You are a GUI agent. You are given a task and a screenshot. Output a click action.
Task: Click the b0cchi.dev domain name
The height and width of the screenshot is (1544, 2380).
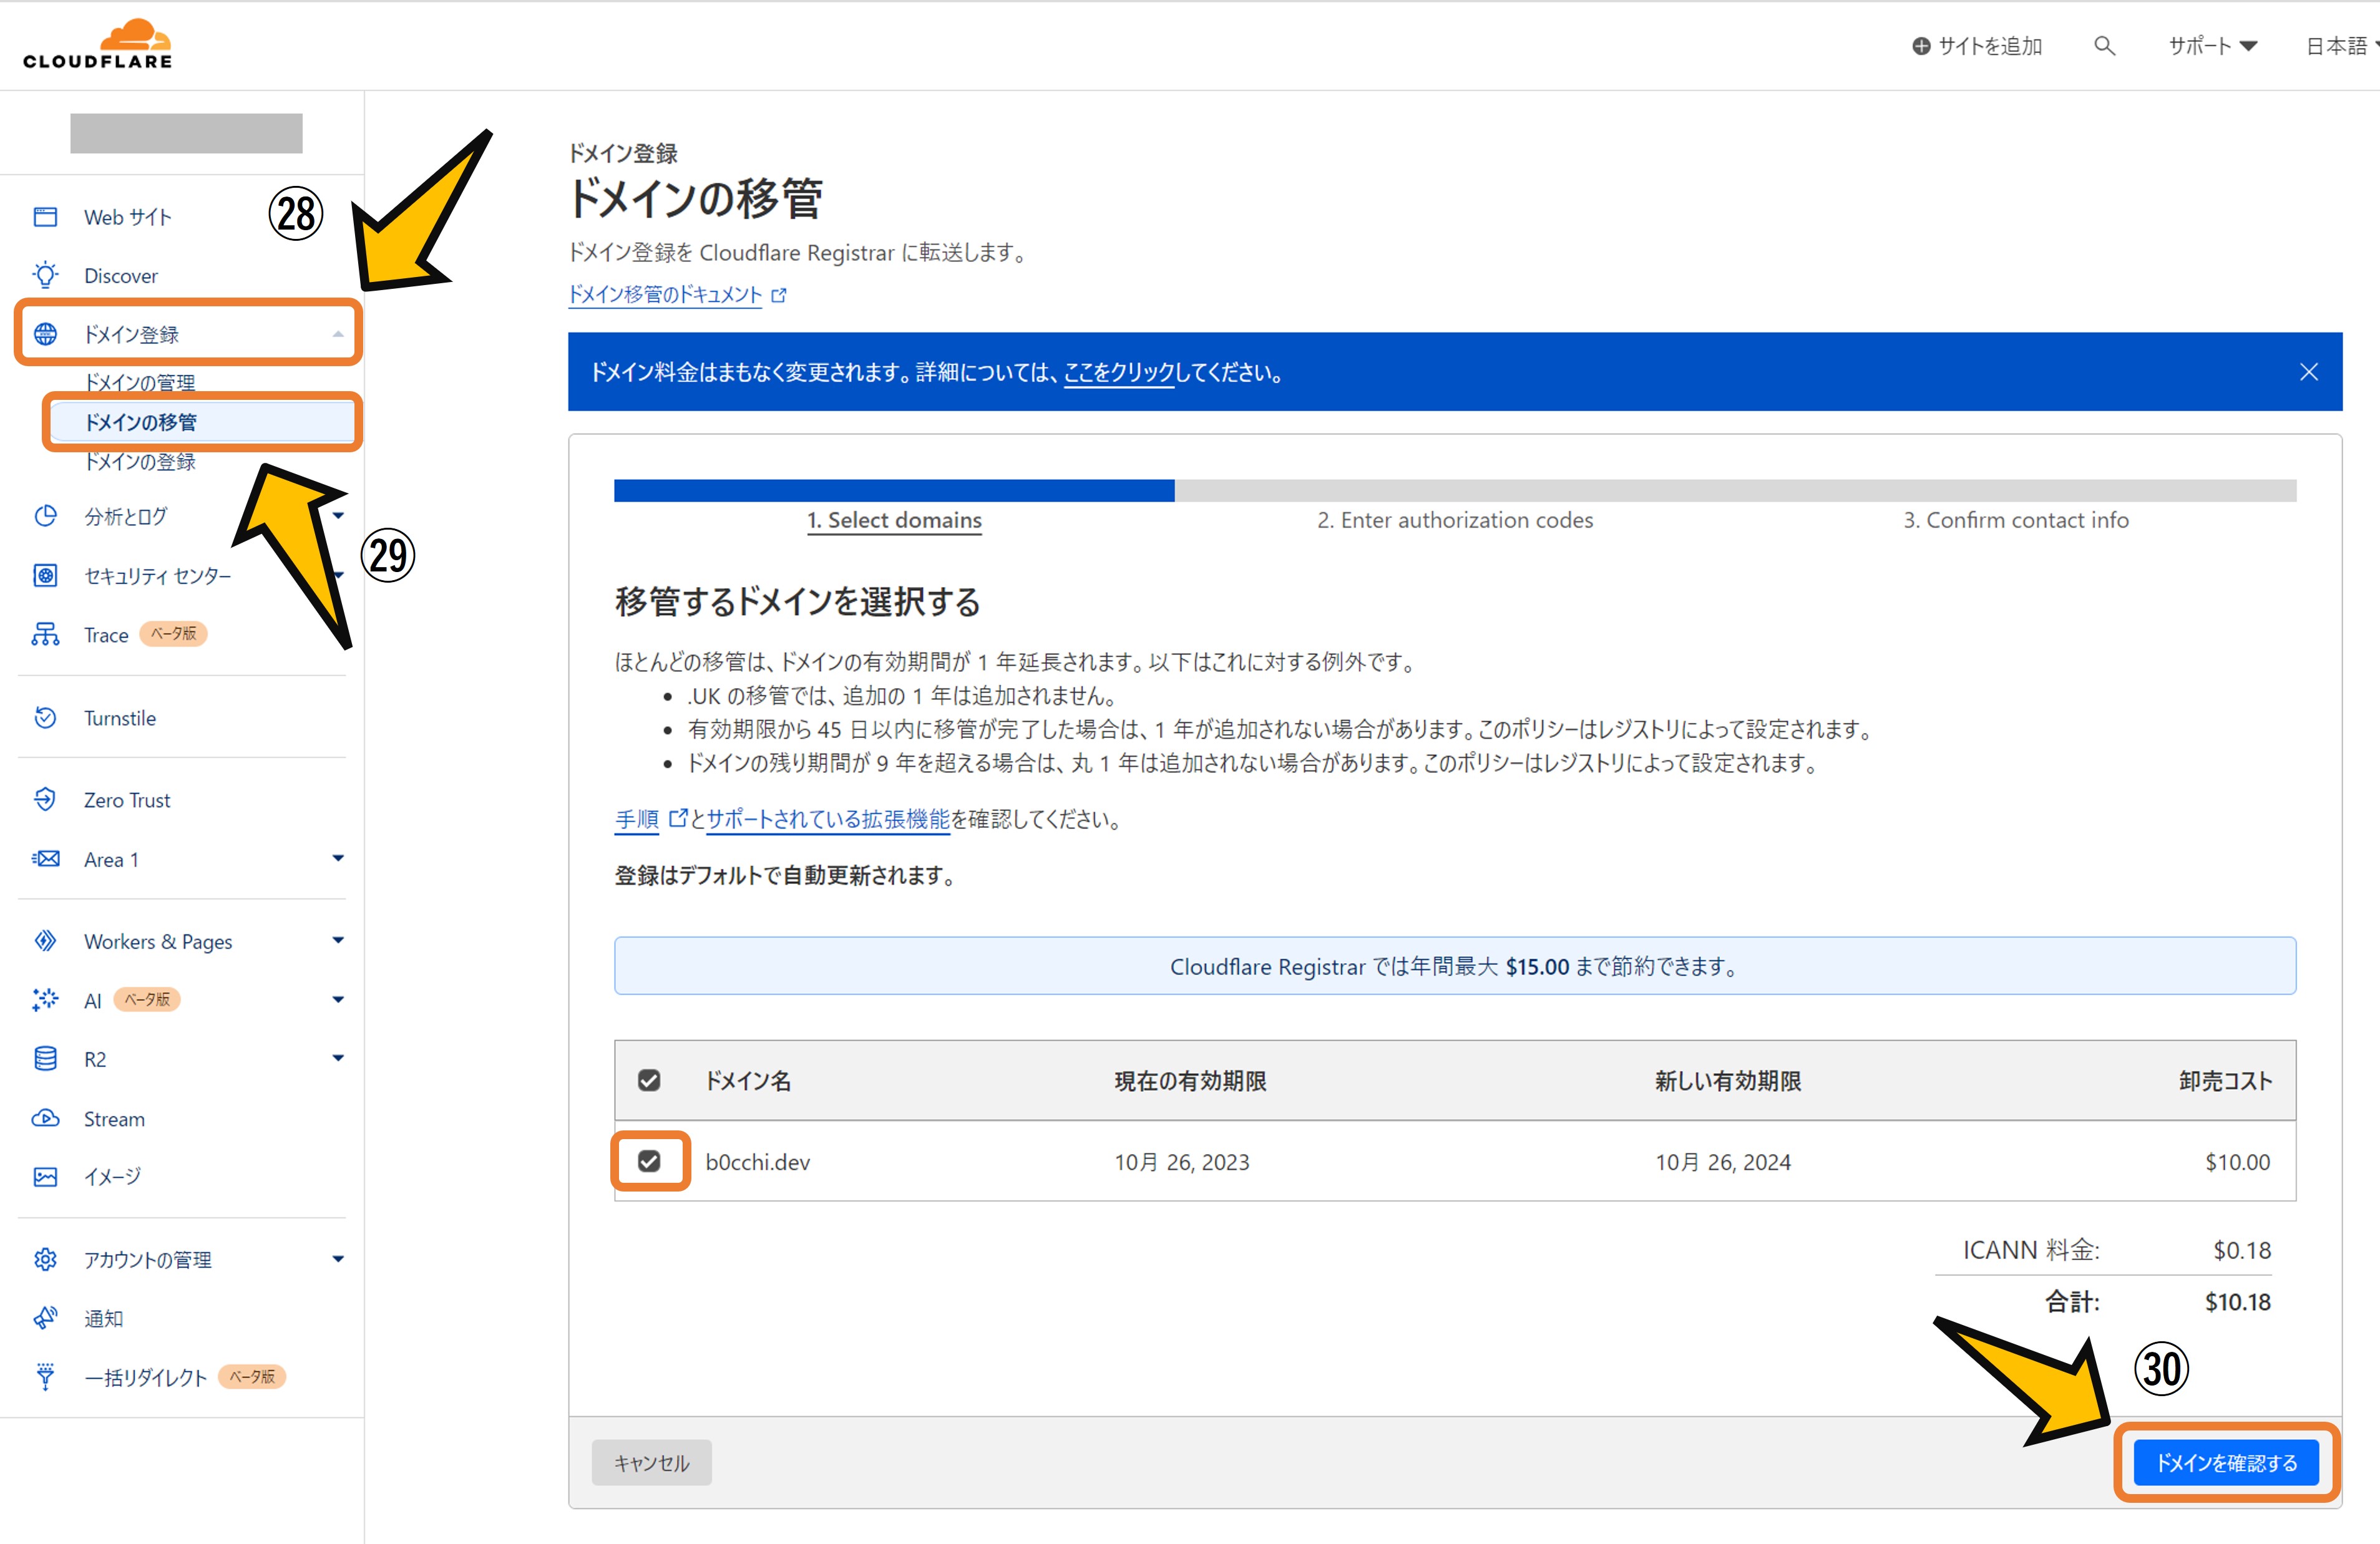tap(758, 1162)
